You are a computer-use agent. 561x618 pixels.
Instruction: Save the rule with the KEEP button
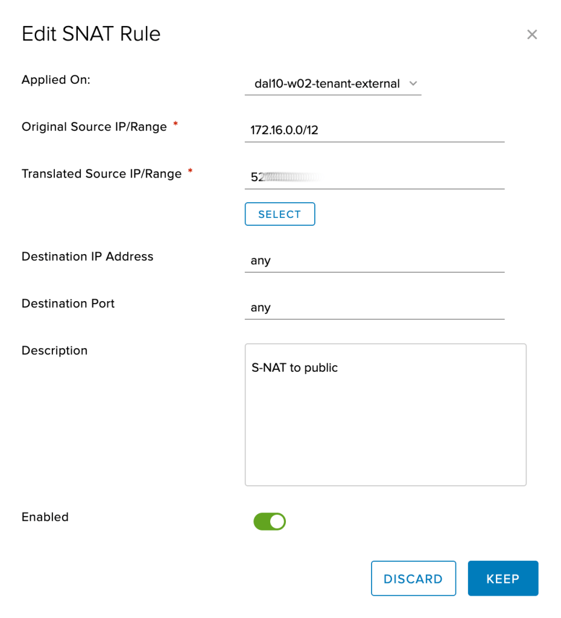pyautogui.click(x=502, y=579)
